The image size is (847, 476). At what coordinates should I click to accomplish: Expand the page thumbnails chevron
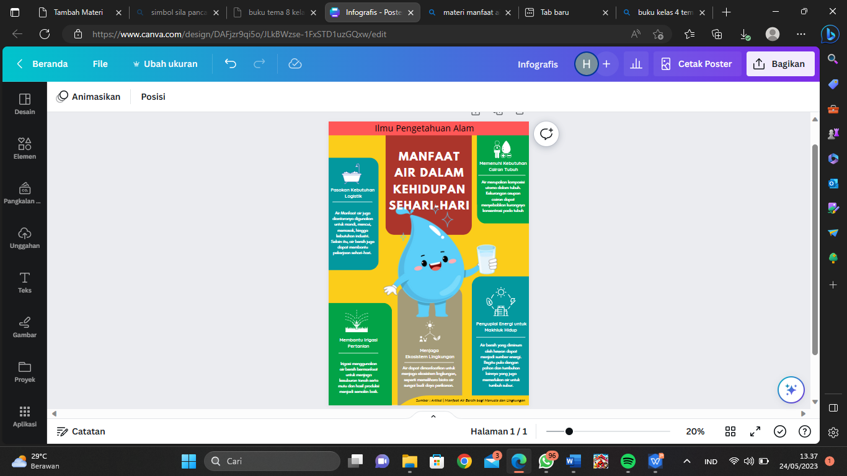click(x=433, y=416)
